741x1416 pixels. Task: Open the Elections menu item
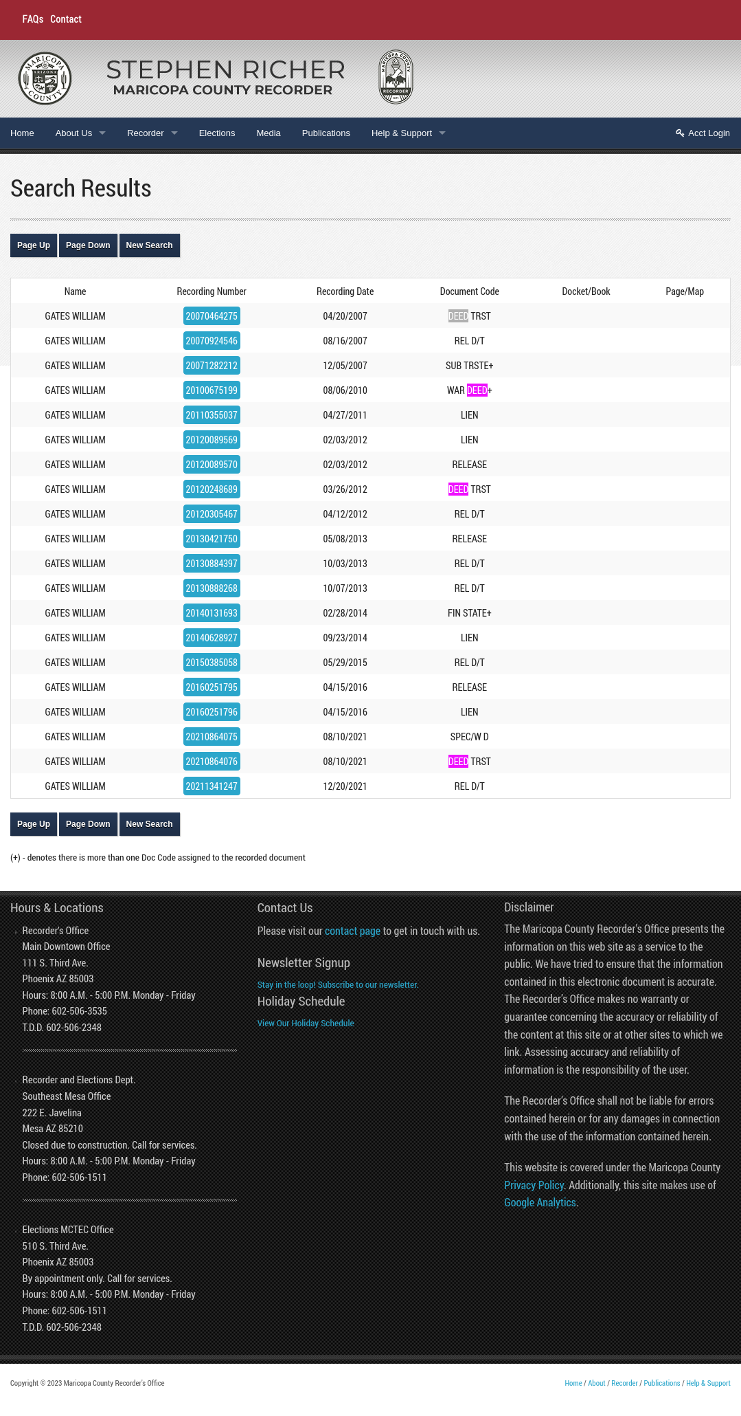coord(217,133)
